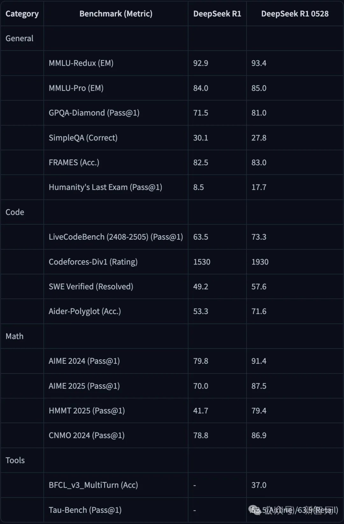The image size is (344, 524).
Task: Click the Humanity's Last Exam benchmark name
Action: point(105,187)
